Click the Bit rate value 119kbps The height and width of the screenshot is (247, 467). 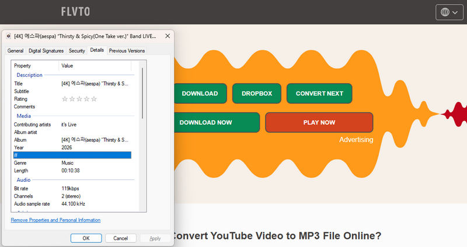(70, 188)
